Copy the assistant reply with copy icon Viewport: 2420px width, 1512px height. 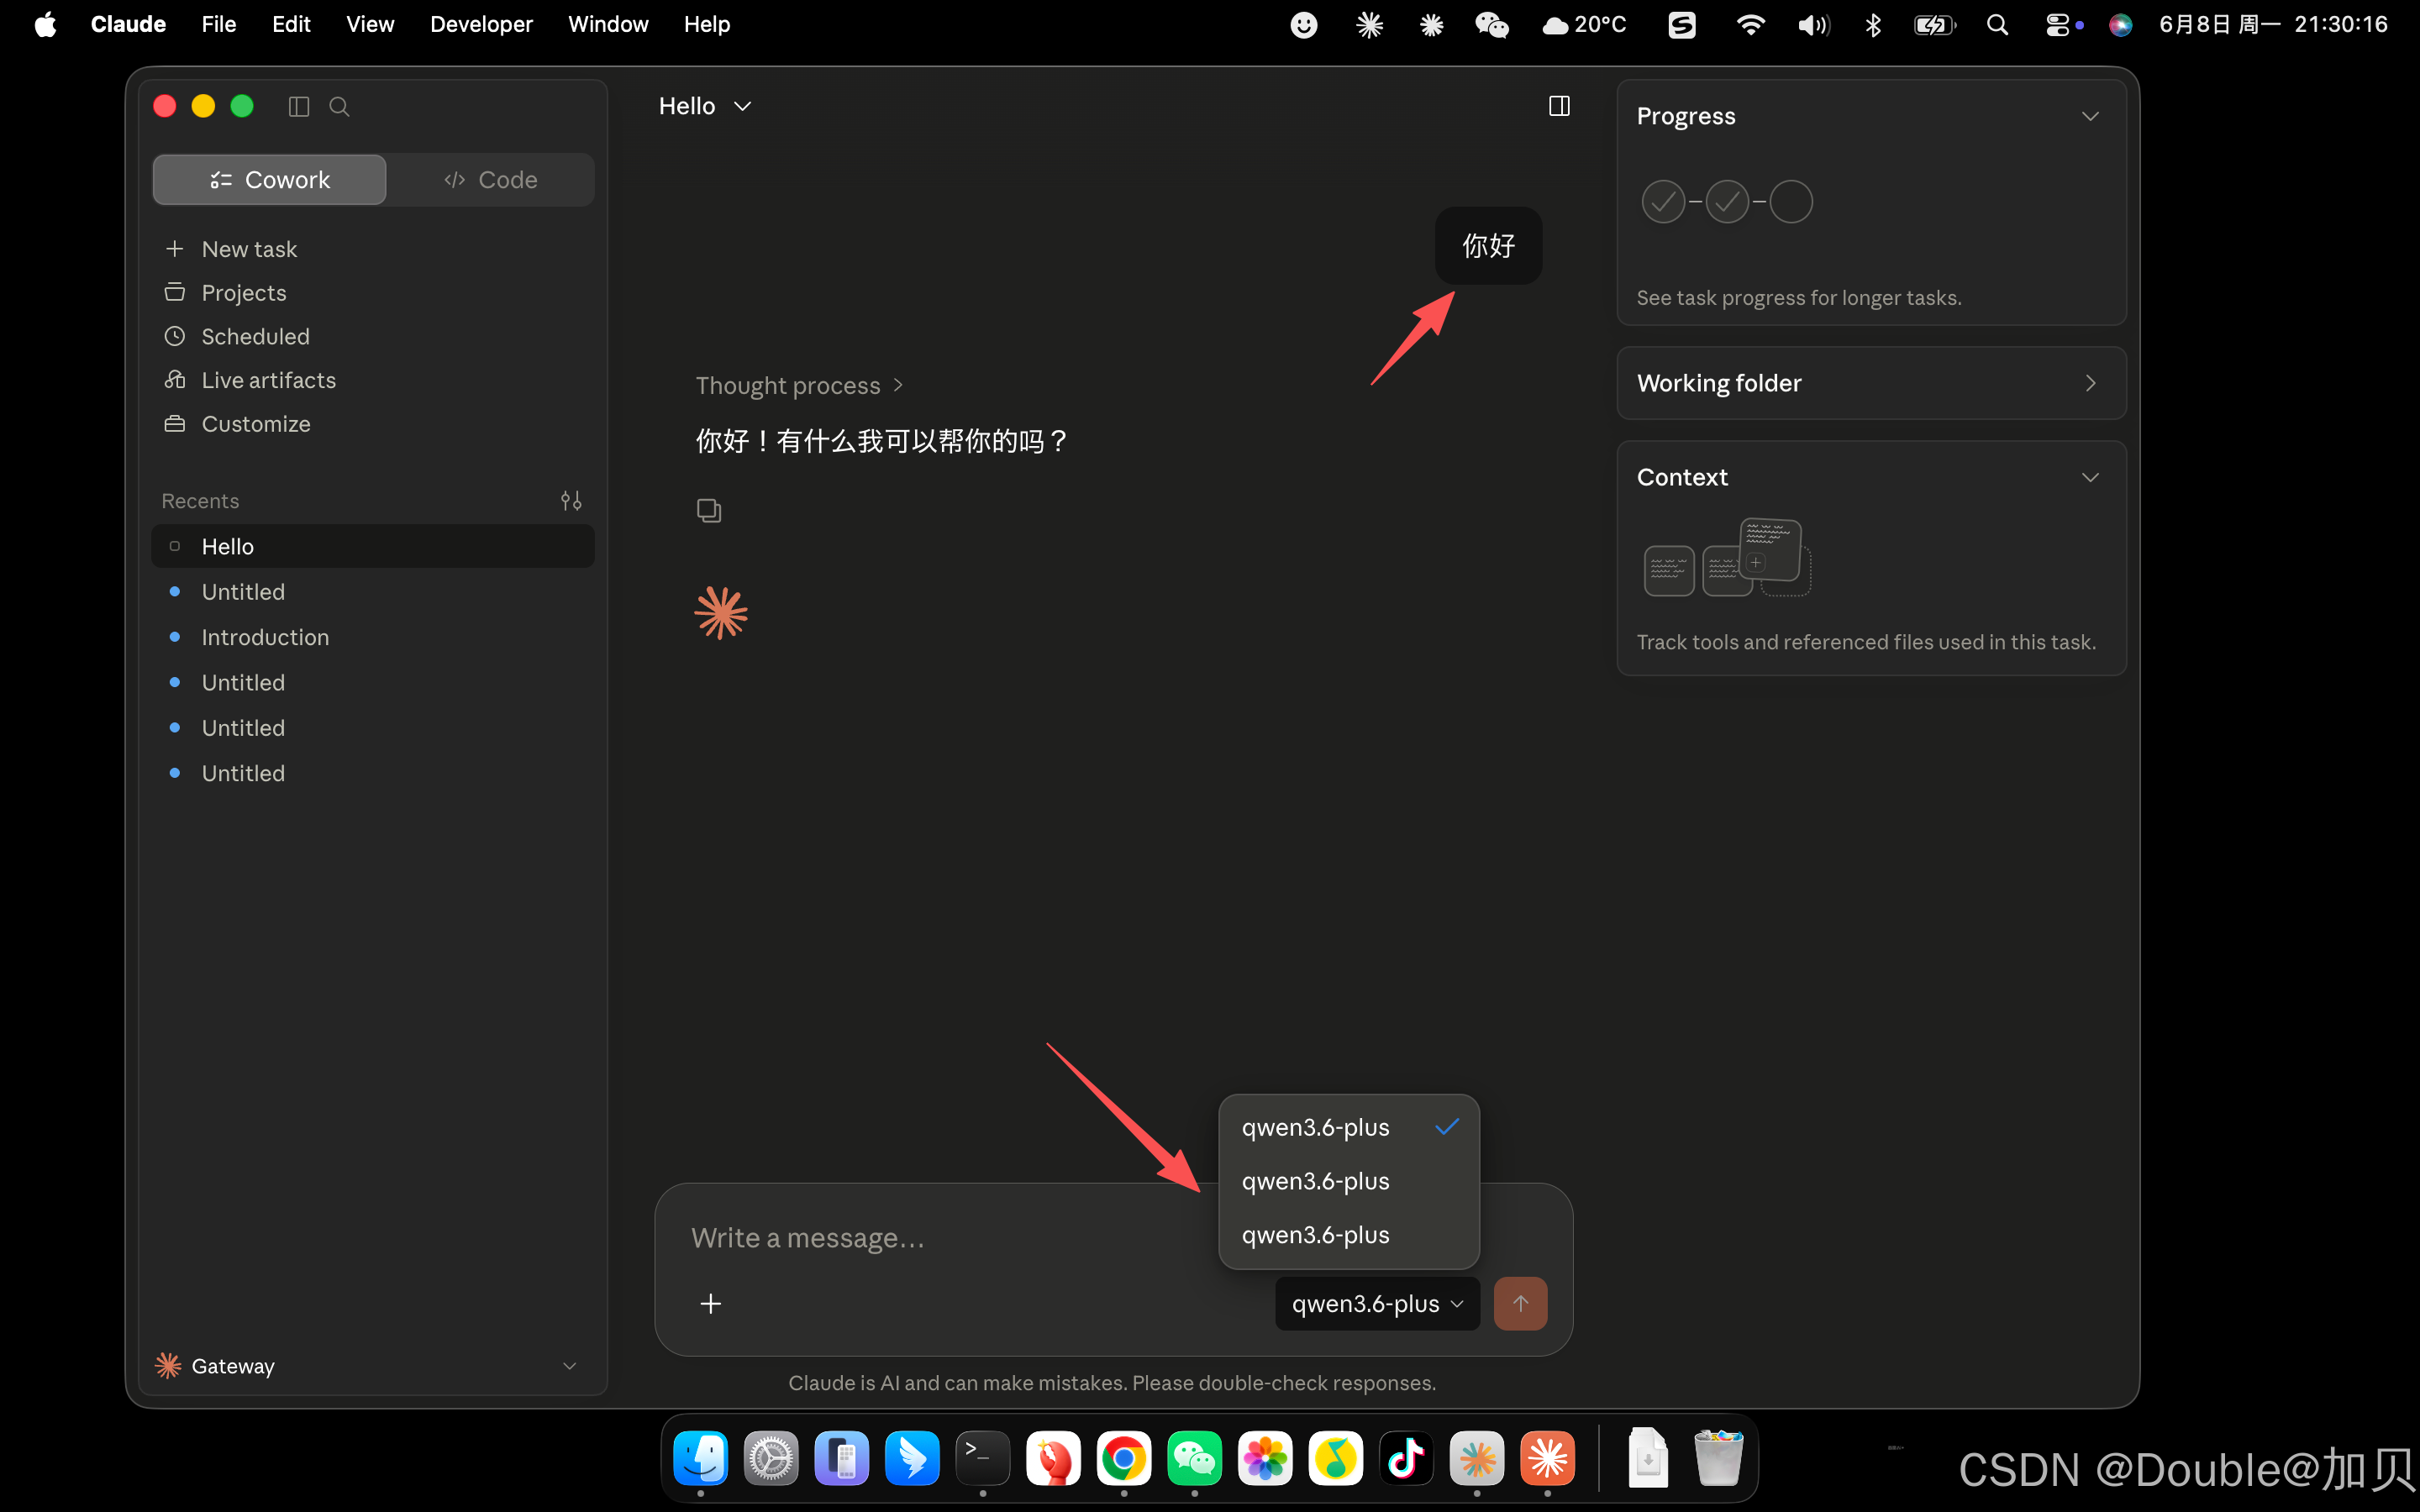[x=709, y=511]
